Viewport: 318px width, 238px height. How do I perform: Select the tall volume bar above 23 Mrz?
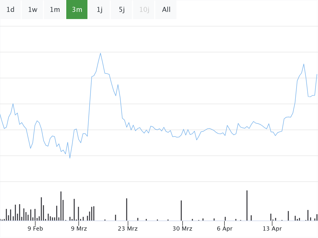[x=127, y=209]
